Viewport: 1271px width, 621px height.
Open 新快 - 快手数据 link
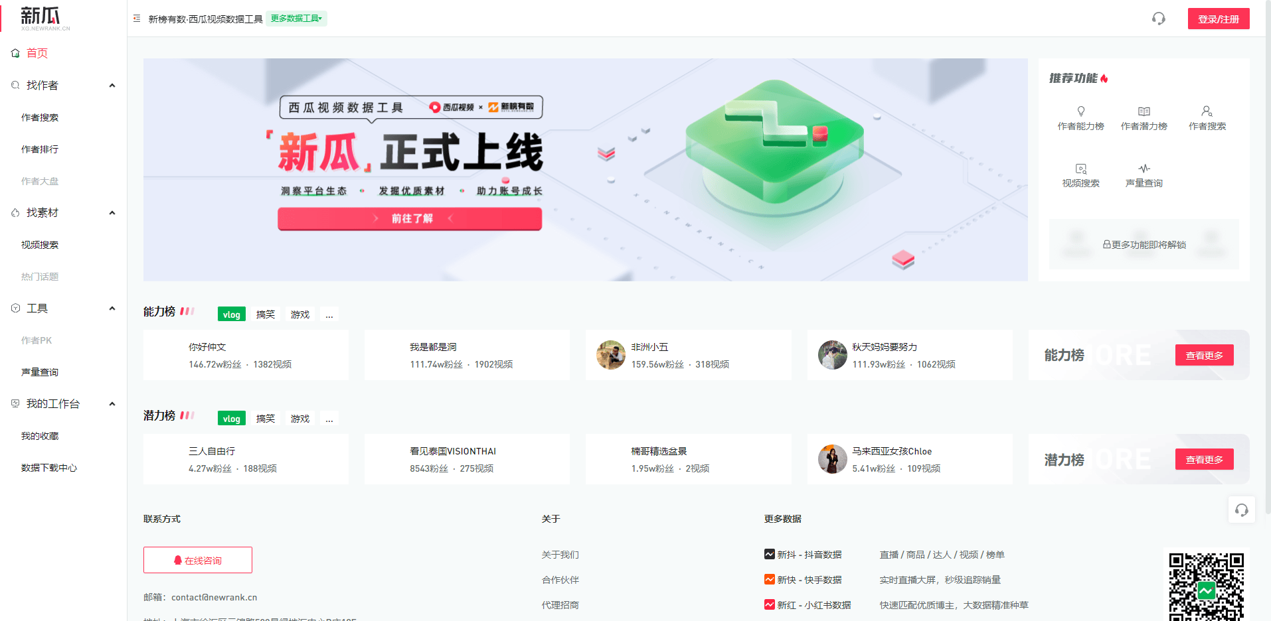tap(809, 580)
